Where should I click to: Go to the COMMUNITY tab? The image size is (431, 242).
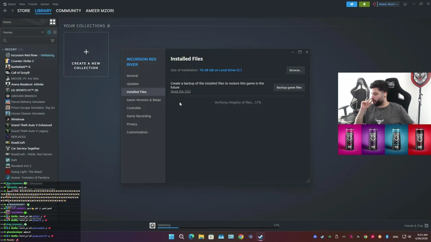coord(68,11)
